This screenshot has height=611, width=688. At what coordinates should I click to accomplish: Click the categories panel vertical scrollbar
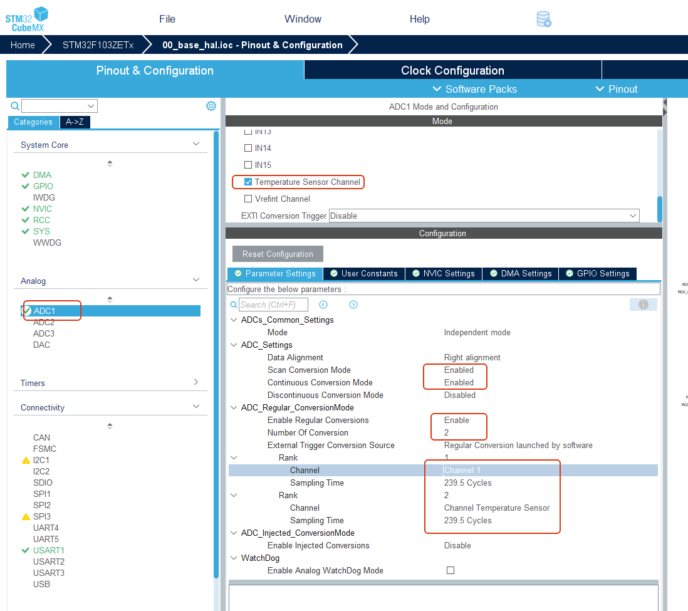[216, 355]
